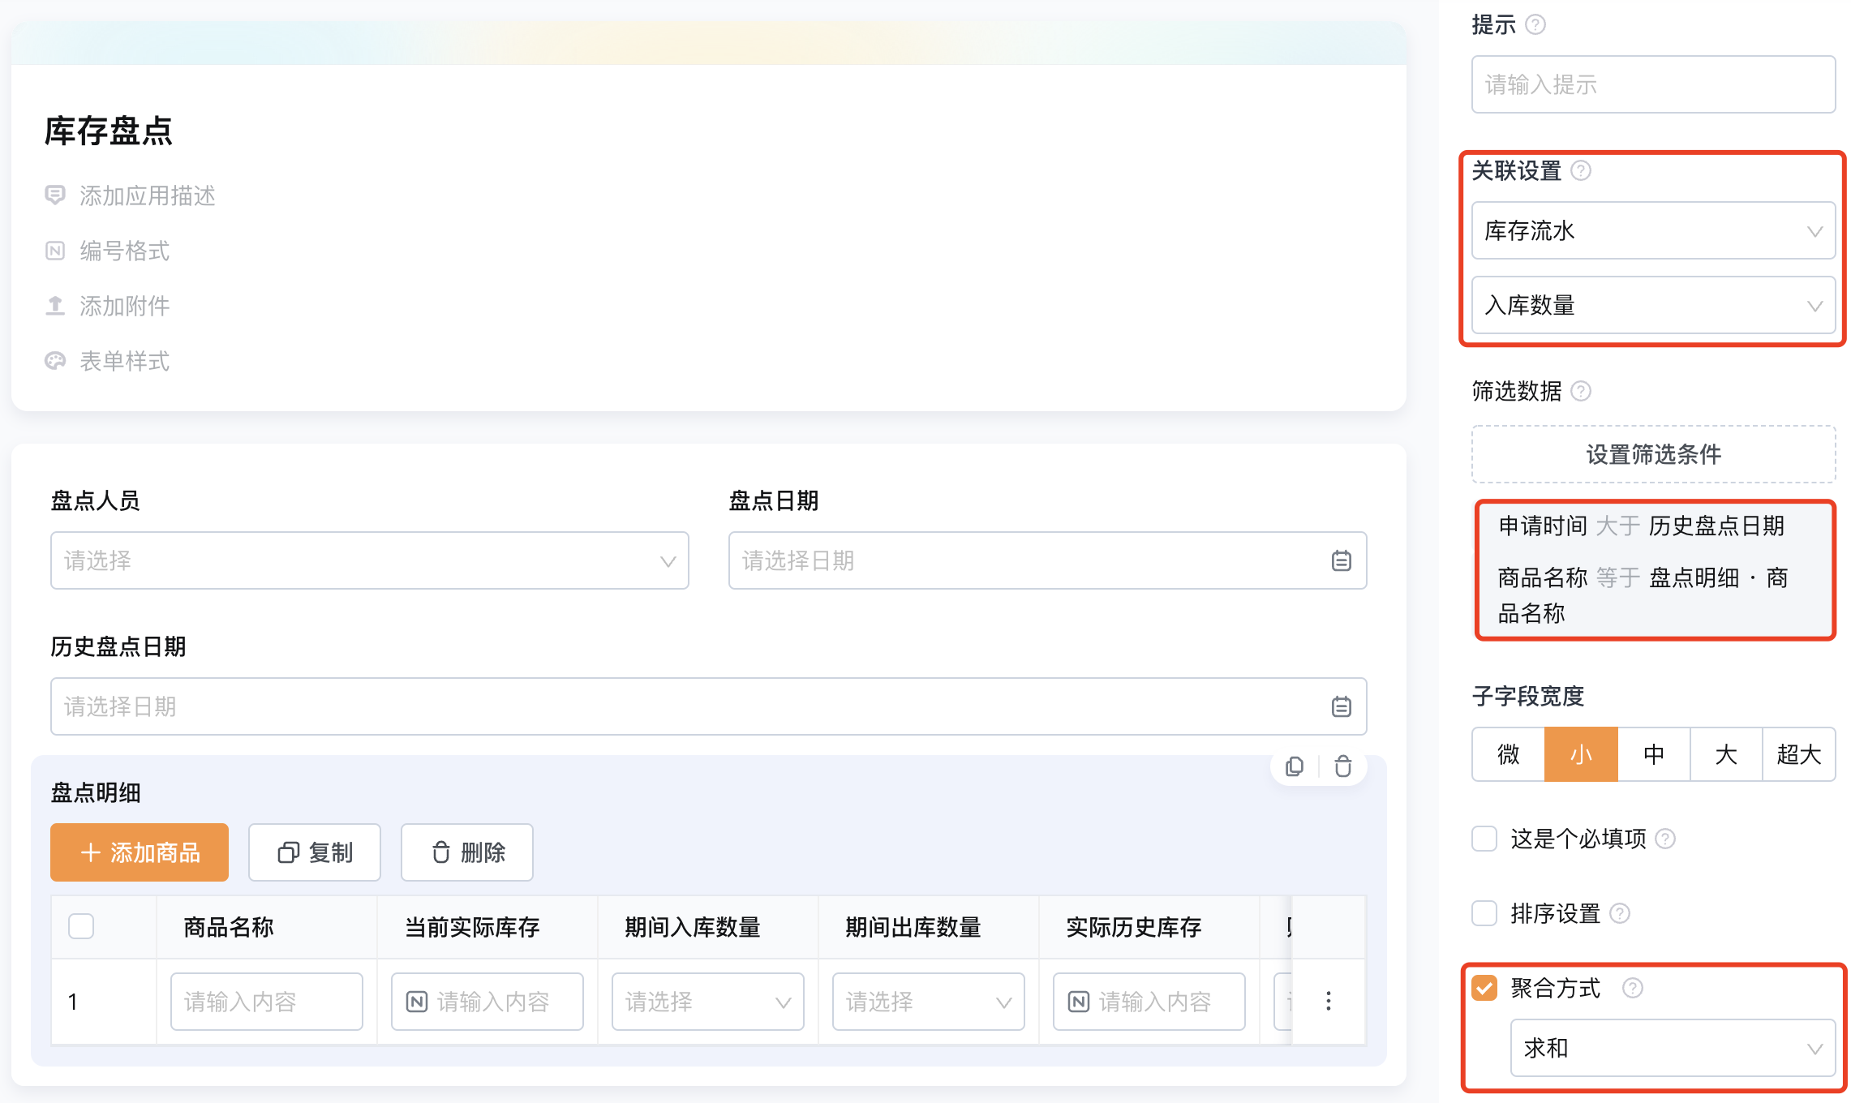Click the 添加商品 button

coord(140,852)
